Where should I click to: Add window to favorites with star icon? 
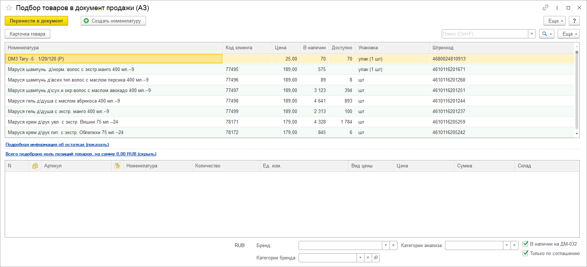9,8
